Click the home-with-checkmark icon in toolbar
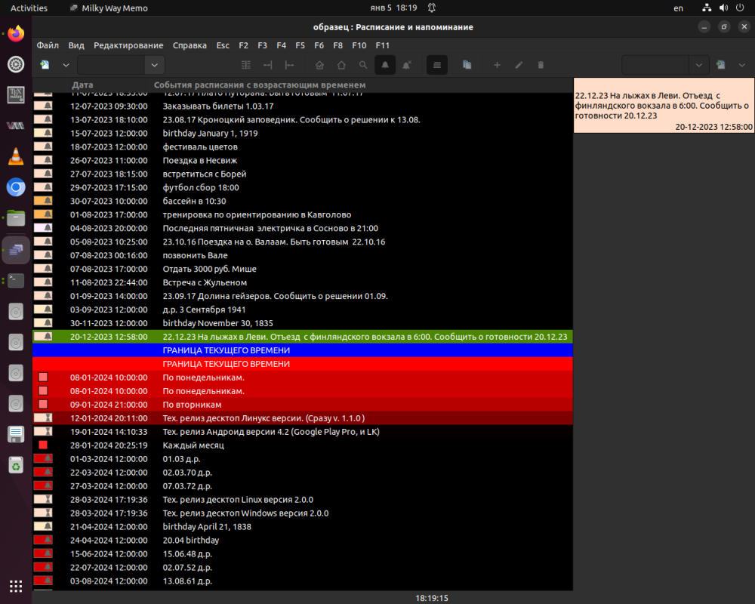Image resolution: width=755 pixels, height=604 pixels. click(319, 65)
